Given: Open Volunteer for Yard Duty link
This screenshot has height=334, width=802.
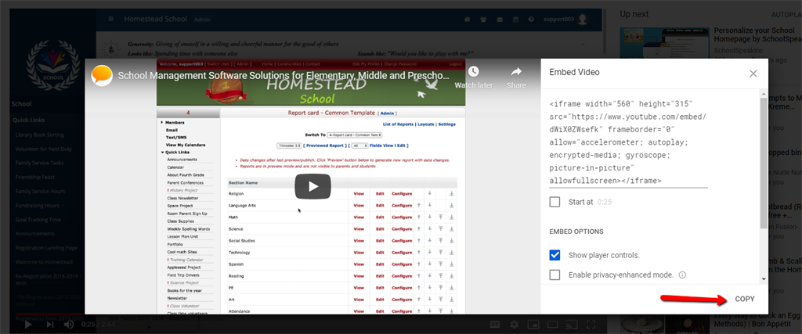Looking at the screenshot, I should (44, 149).
